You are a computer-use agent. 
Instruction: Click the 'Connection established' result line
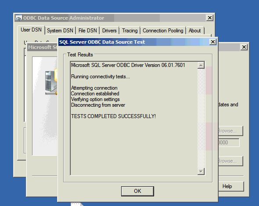(95, 94)
